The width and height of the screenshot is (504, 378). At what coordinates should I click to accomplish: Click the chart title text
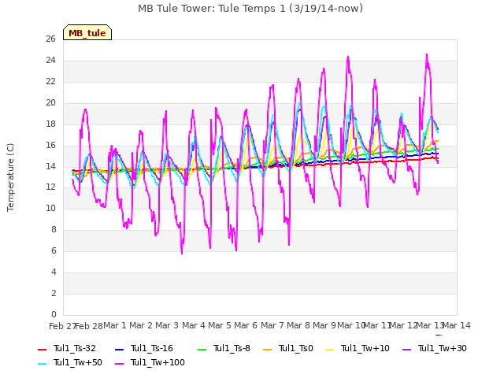(x=250, y=9)
